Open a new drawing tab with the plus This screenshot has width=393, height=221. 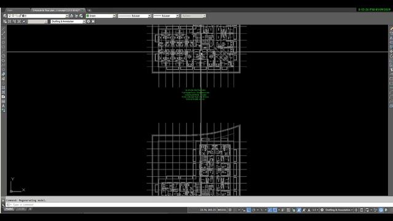pyautogui.click(x=90, y=10)
